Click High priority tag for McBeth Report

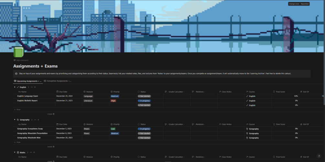pos(114,101)
